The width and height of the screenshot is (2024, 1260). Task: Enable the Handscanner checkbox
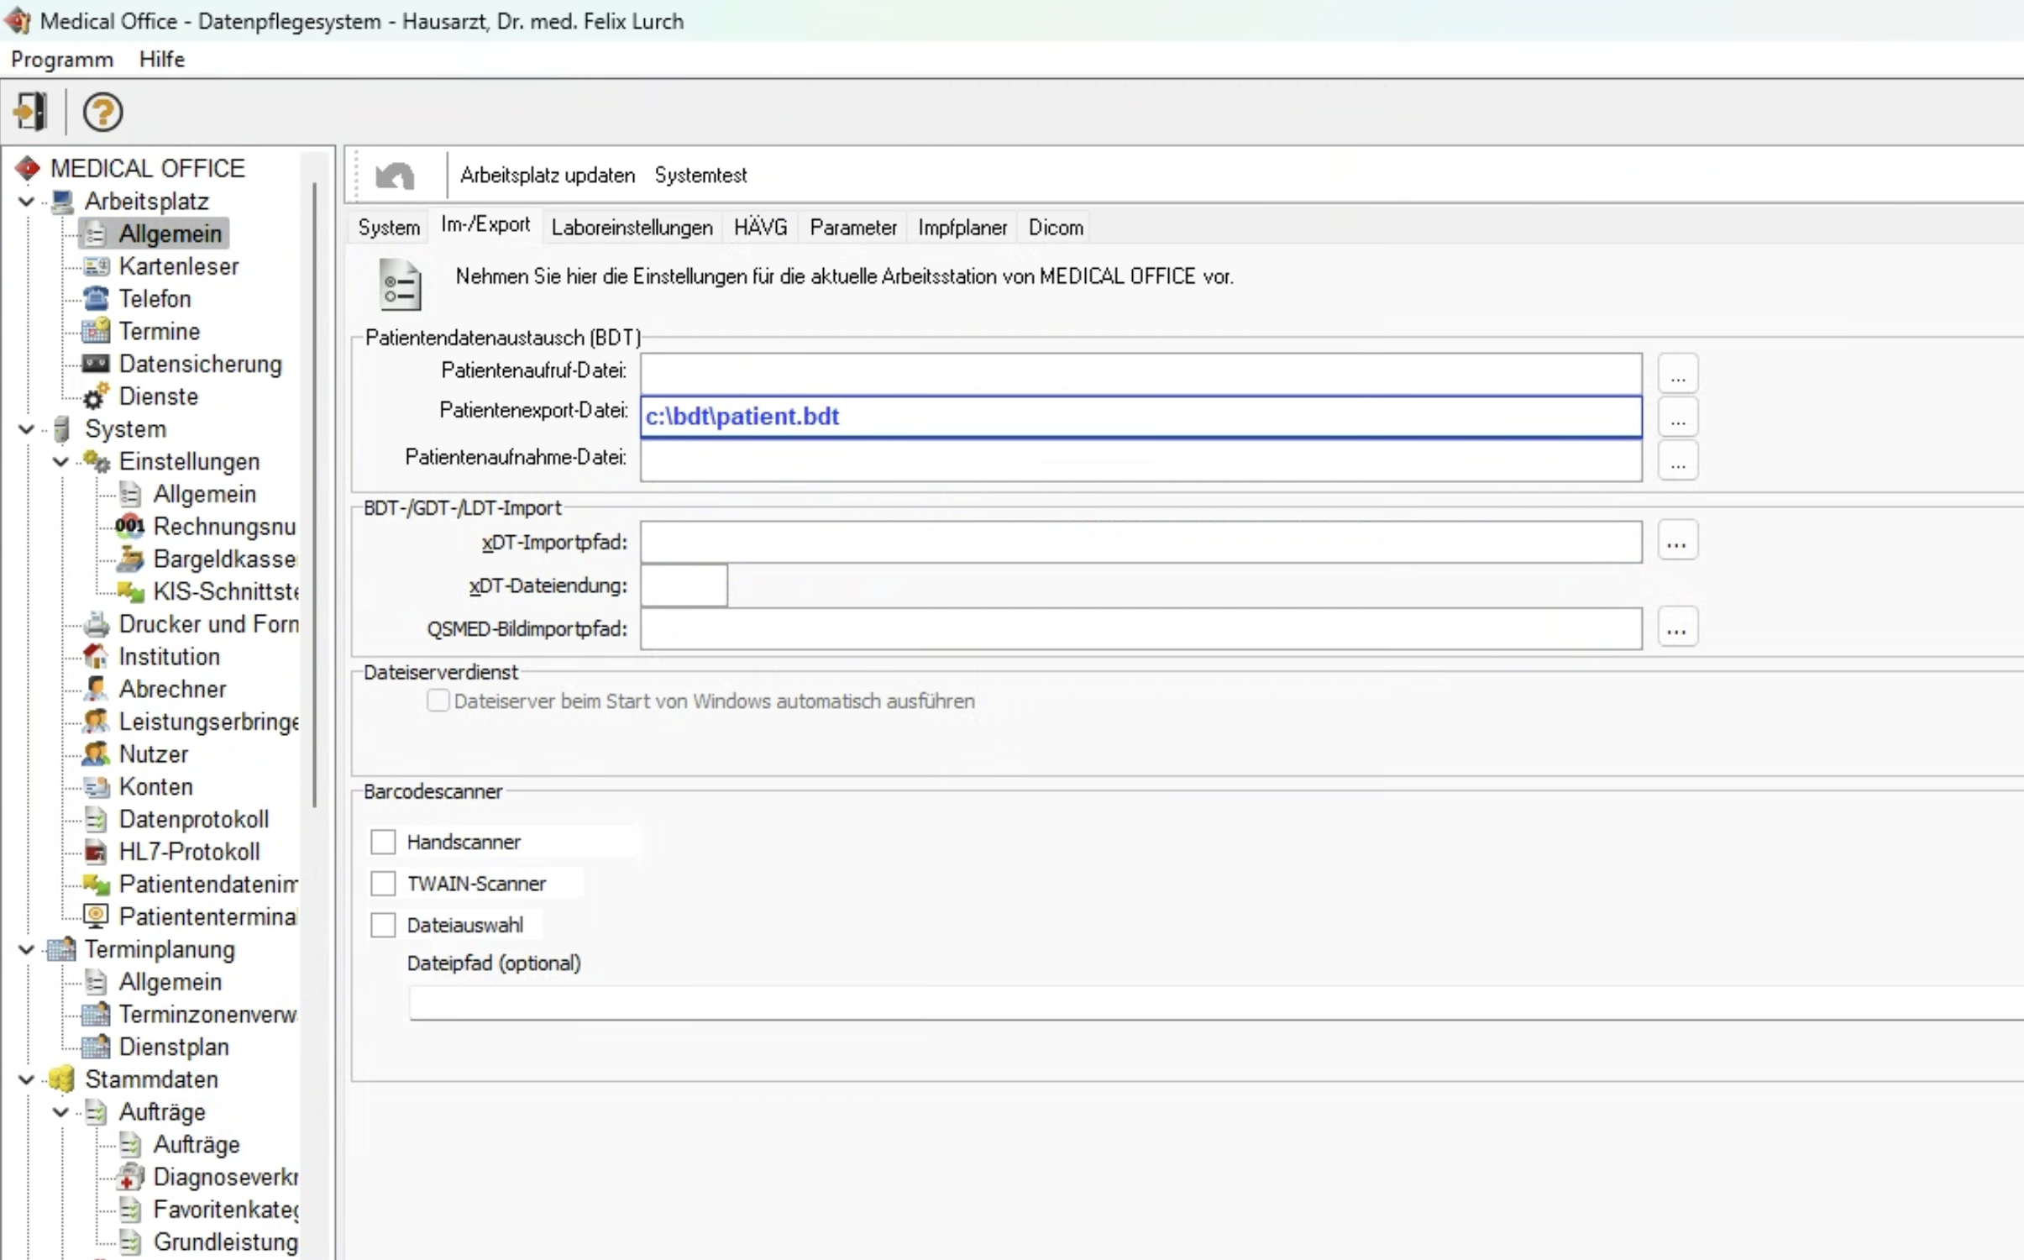[x=383, y=842]
